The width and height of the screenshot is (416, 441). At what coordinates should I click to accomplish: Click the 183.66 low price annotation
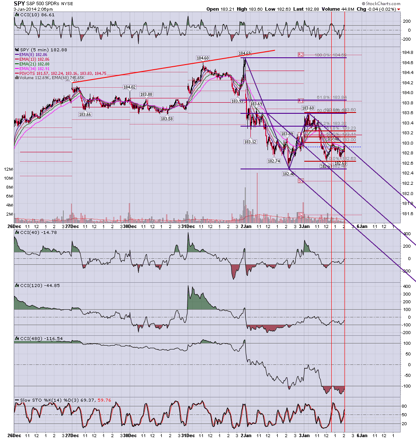coord(85,115)
